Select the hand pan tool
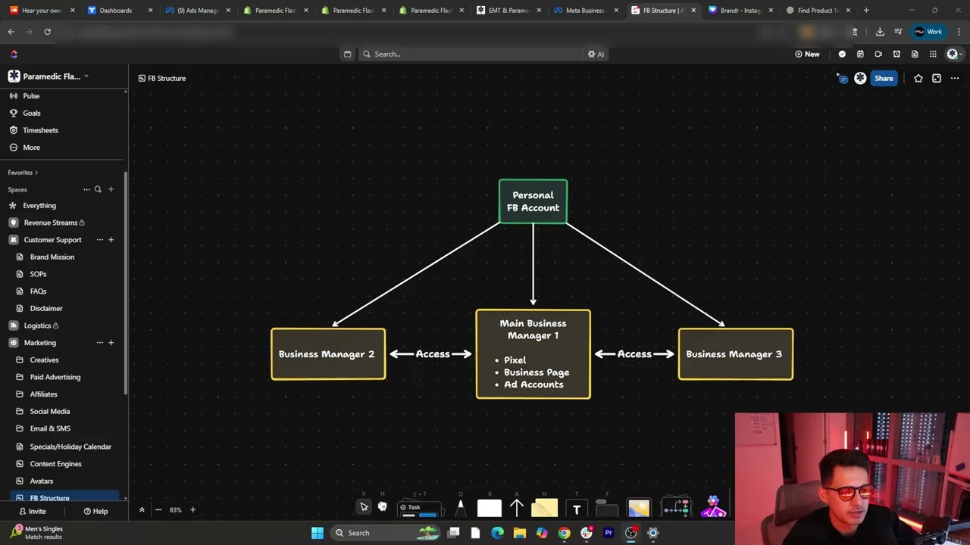 (x=382, y=507)
